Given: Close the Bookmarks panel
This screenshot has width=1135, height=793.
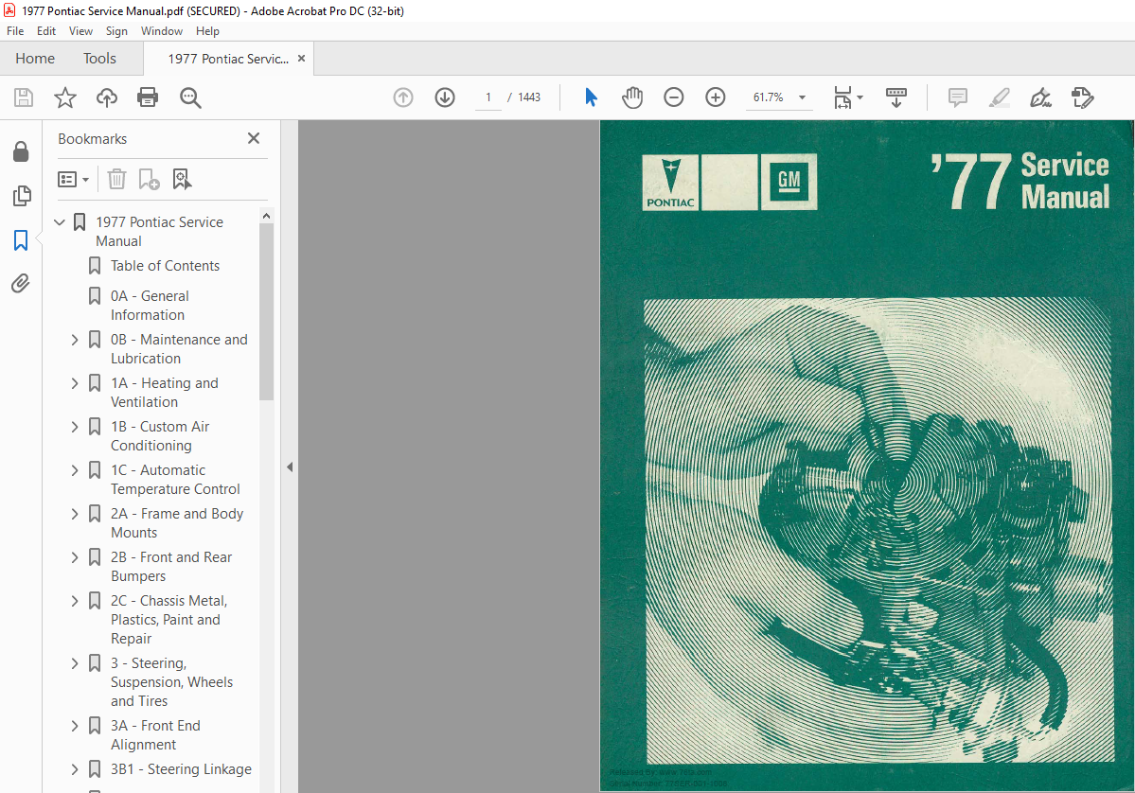Looking at the screenshot, I should pos(254,138).
